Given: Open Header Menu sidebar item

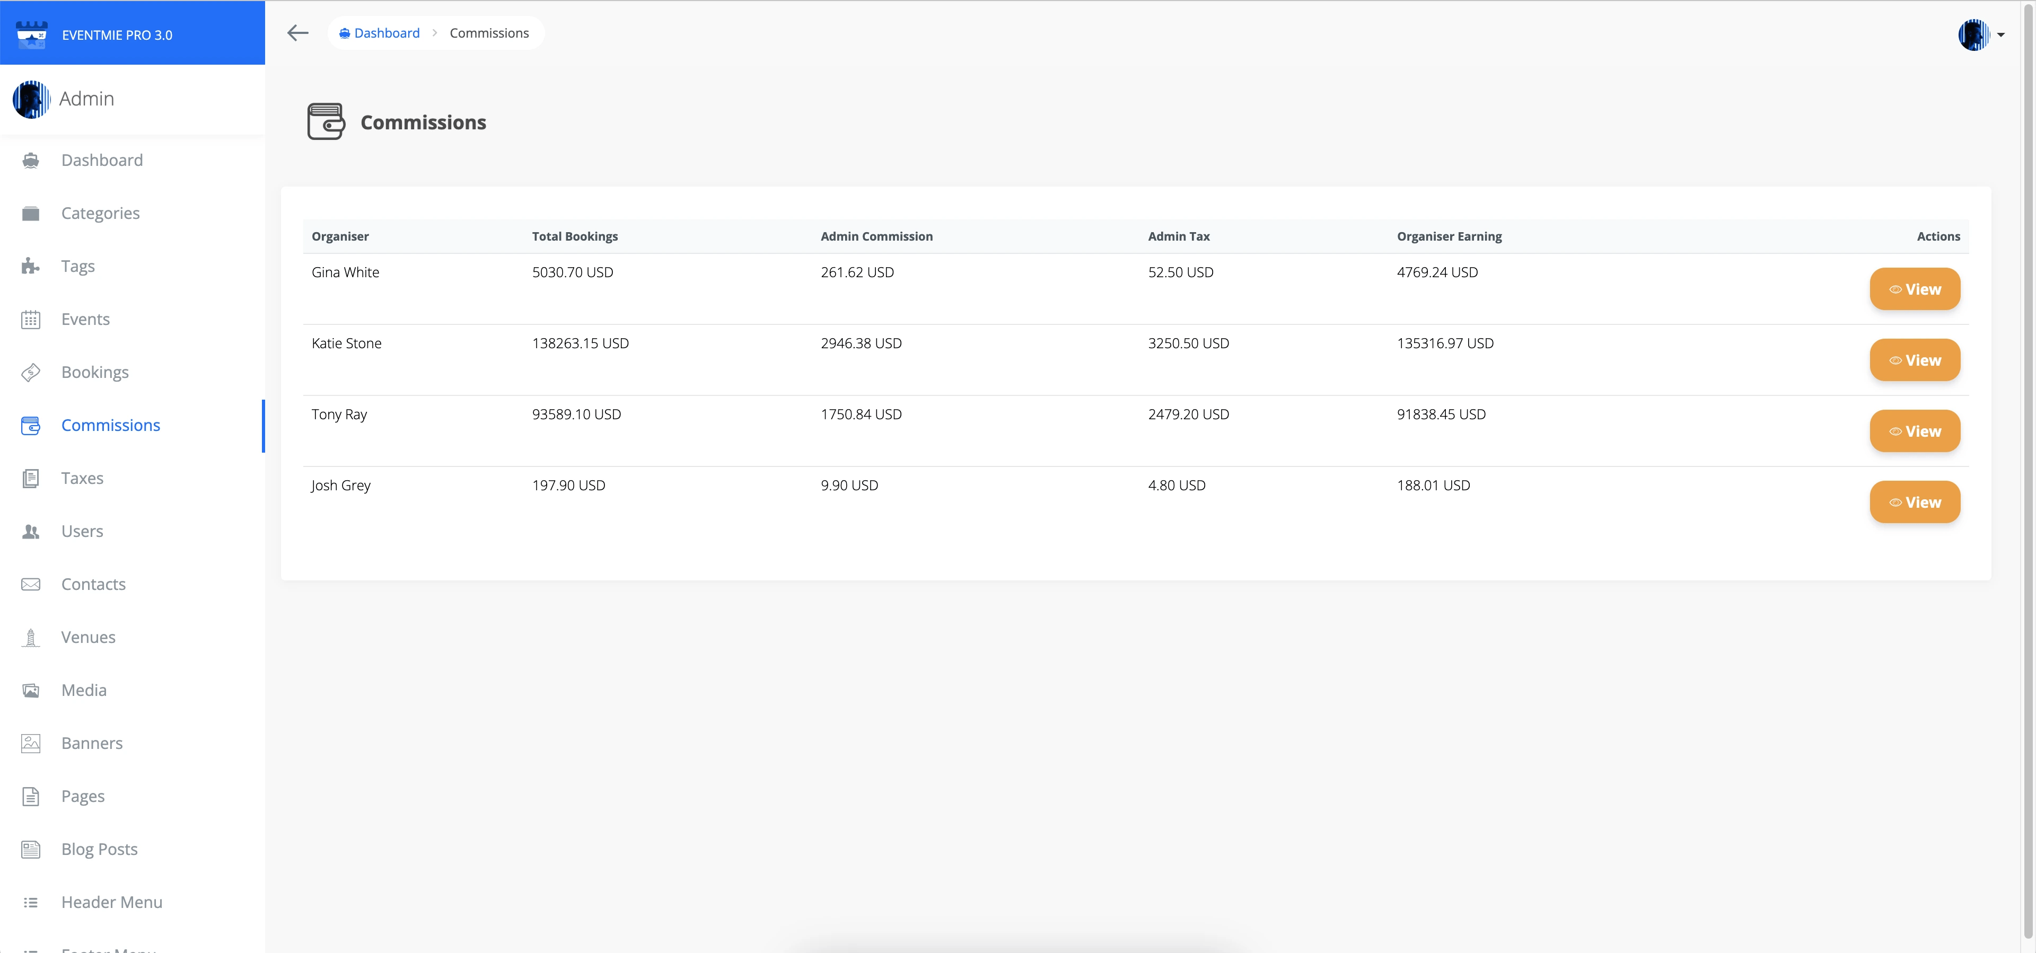Looking at the screenshot, I should 111,902.
